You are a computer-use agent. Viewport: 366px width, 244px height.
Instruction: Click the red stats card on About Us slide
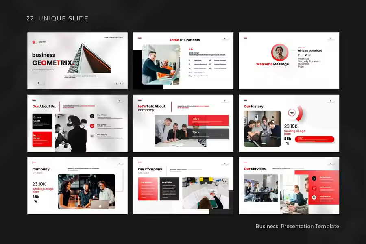42,139
